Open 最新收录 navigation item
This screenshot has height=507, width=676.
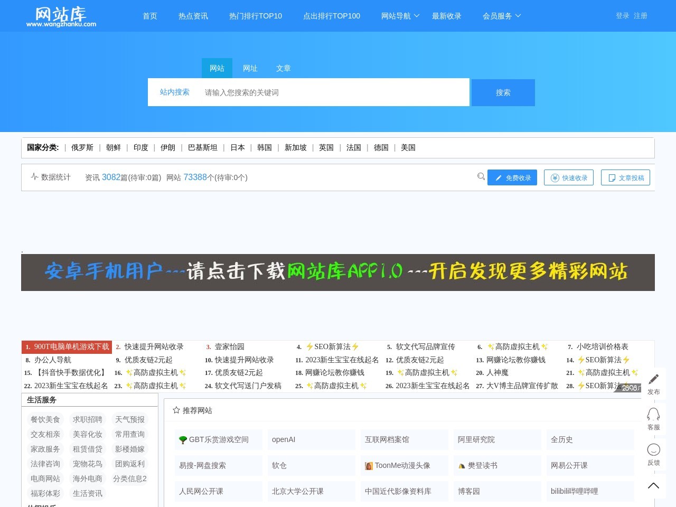(x=447, y=16)
